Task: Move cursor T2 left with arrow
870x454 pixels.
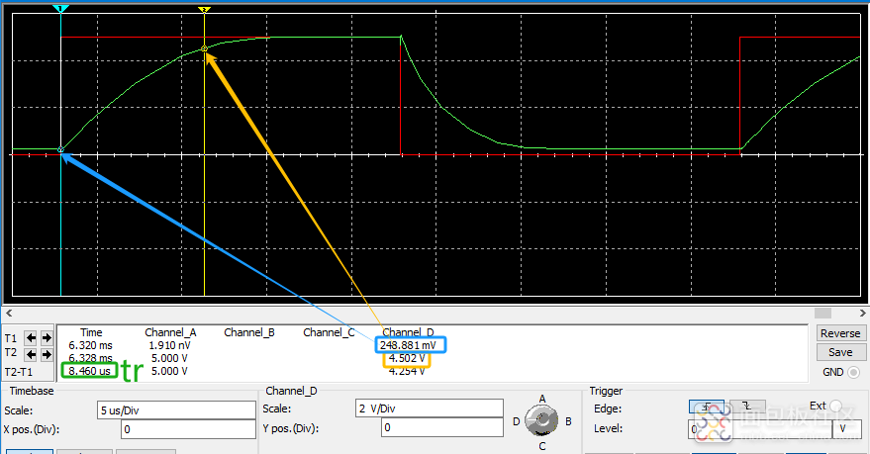Action: [x=31, y=354]
